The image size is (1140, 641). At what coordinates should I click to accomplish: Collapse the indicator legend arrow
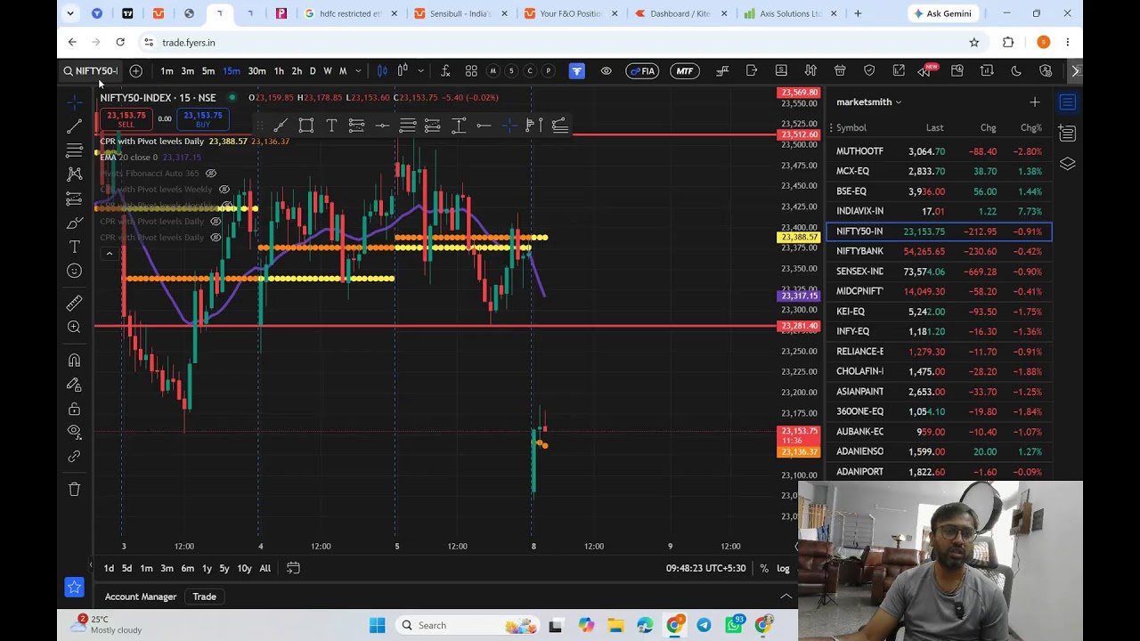[x=110, y=254]
